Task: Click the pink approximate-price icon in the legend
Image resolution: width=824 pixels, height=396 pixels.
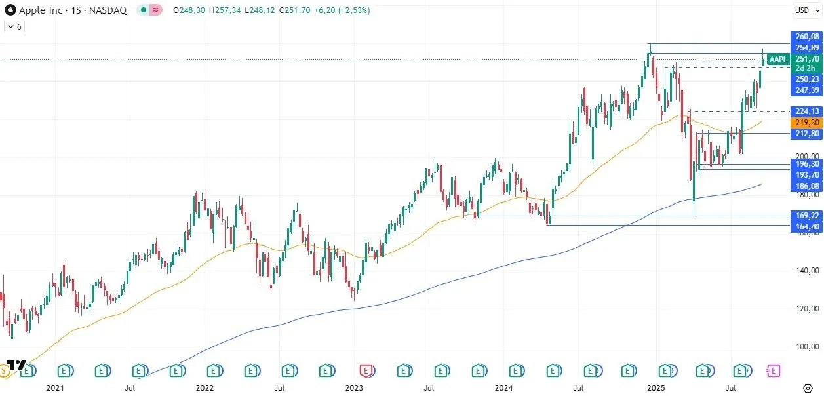Action: coord(155,11)
